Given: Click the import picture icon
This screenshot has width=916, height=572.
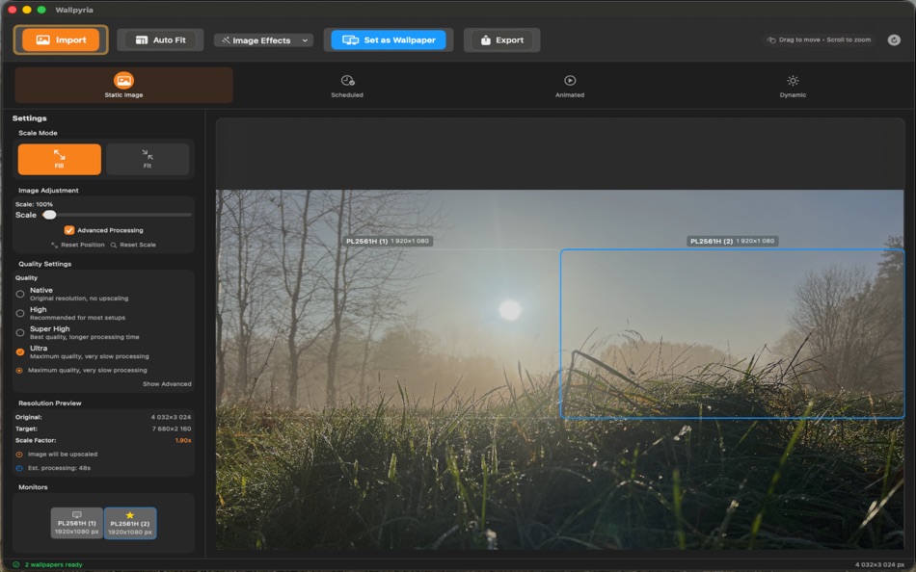Looking at the screenshot, I should coord(42,39).
